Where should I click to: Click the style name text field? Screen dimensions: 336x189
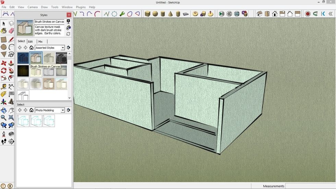click(49, 22)
